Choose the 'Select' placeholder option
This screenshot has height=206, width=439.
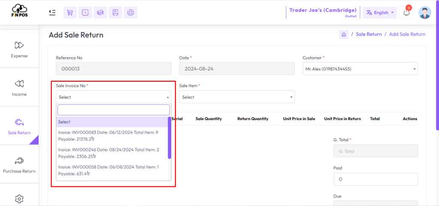point(112,122)
